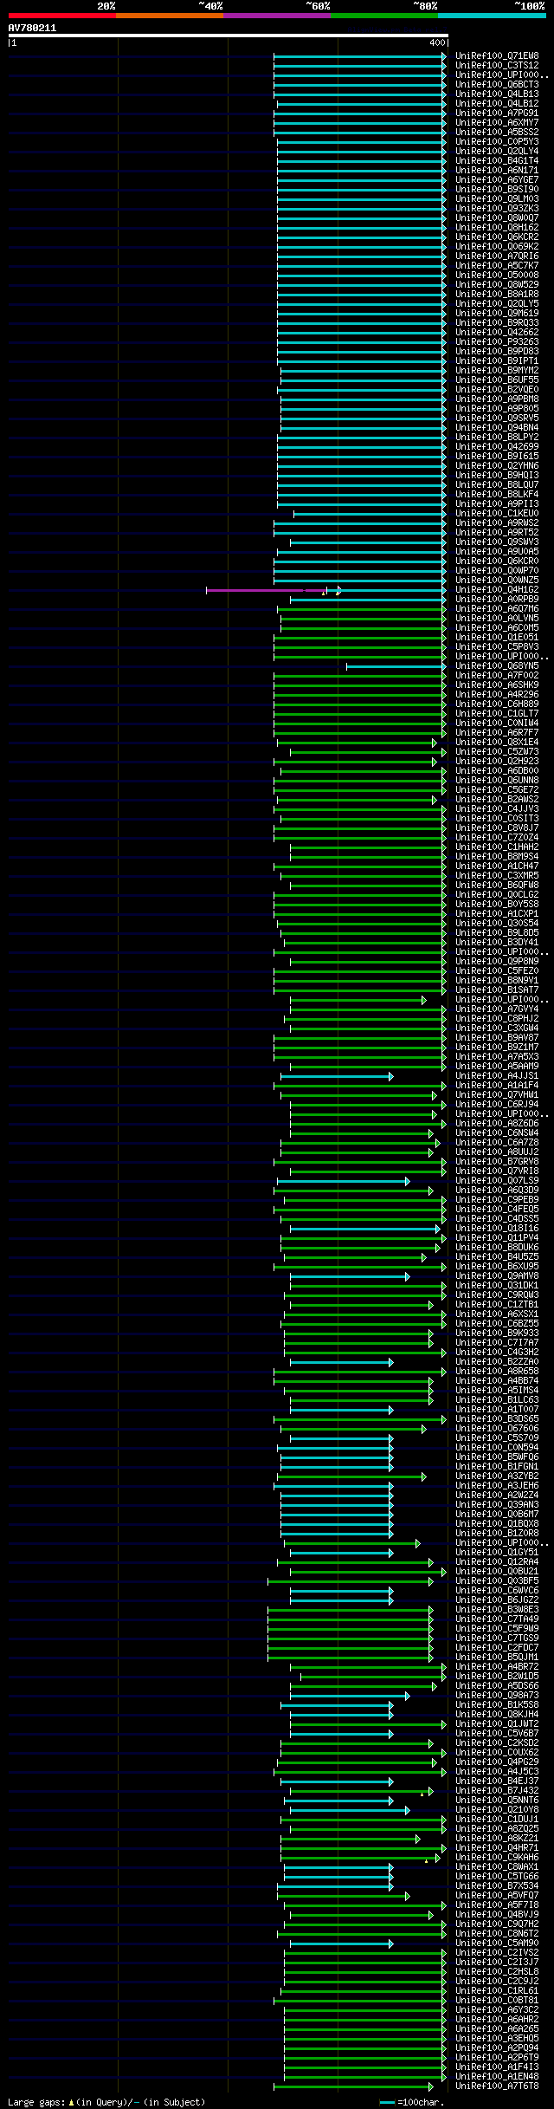This screenshot has height=2109, width=554.
Task: Click the orange ~40% identity legend segment
Action: tap(170, 16)
